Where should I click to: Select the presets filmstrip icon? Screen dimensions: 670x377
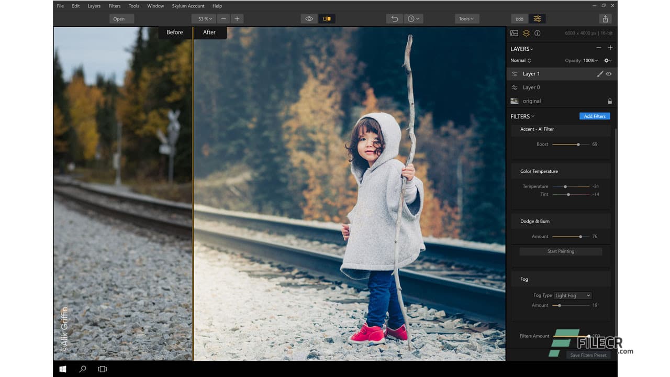coord(519,18)
